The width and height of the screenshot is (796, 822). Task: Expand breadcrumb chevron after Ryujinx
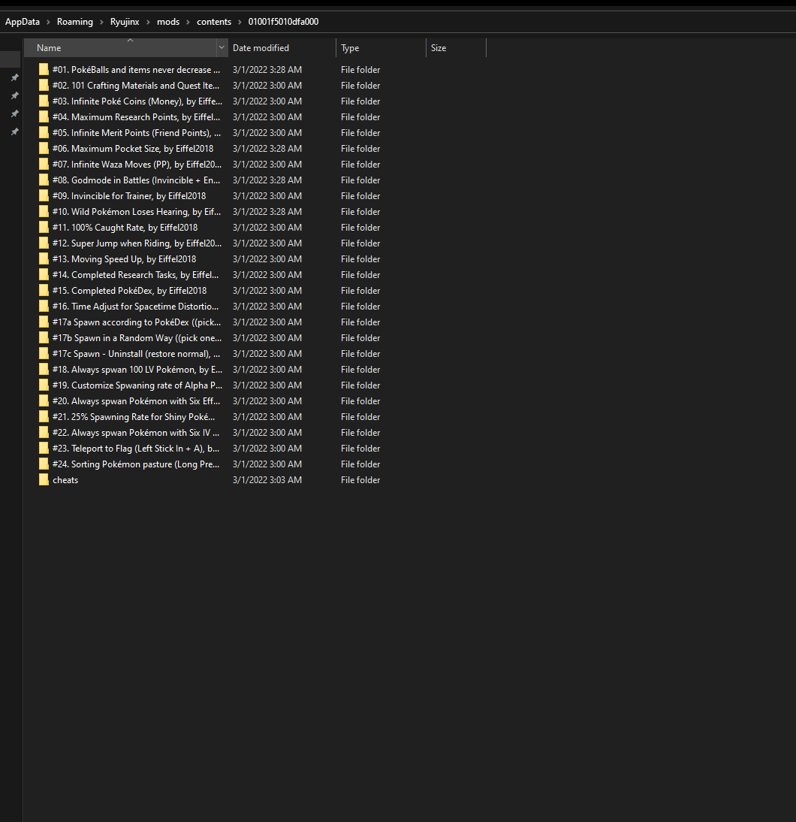tap(148, 22)
